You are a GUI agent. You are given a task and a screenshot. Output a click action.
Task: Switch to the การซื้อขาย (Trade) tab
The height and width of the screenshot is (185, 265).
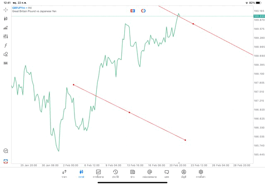98,173
